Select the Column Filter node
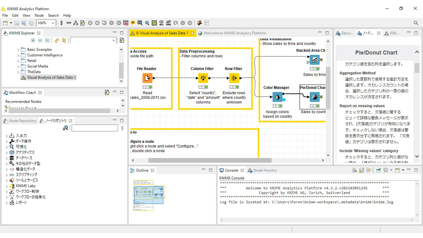The width and height of the screenshot is (423, 238). pos(203,78)
